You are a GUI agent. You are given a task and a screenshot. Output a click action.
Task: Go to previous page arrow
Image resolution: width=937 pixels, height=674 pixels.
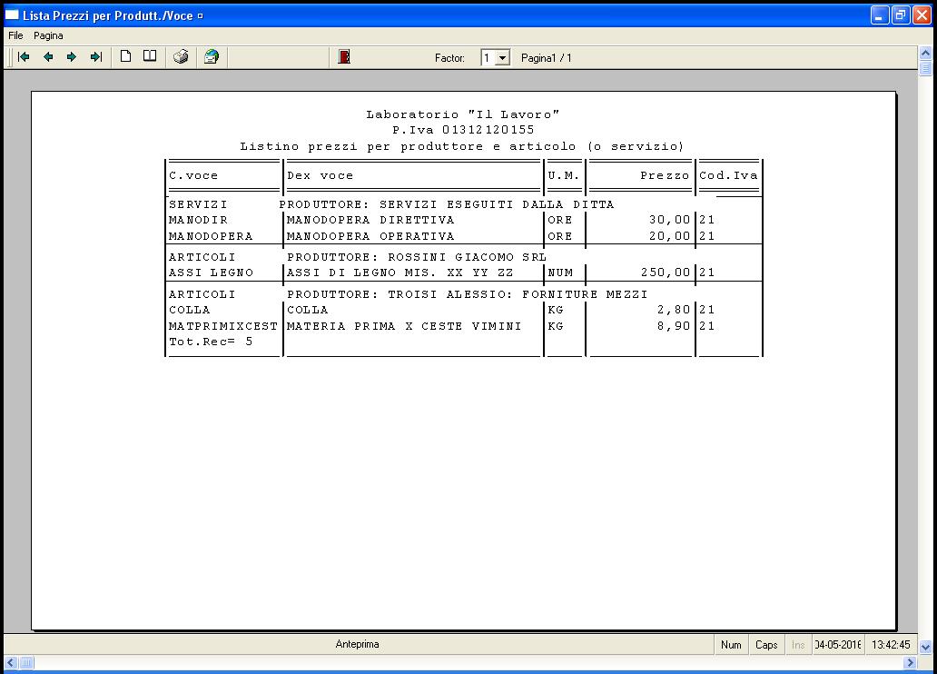pyautogui.click(x=48, y=57)
